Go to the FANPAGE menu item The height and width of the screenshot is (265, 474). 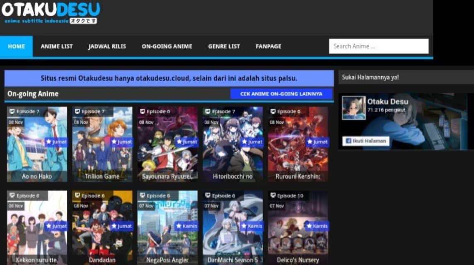[268, 46]
